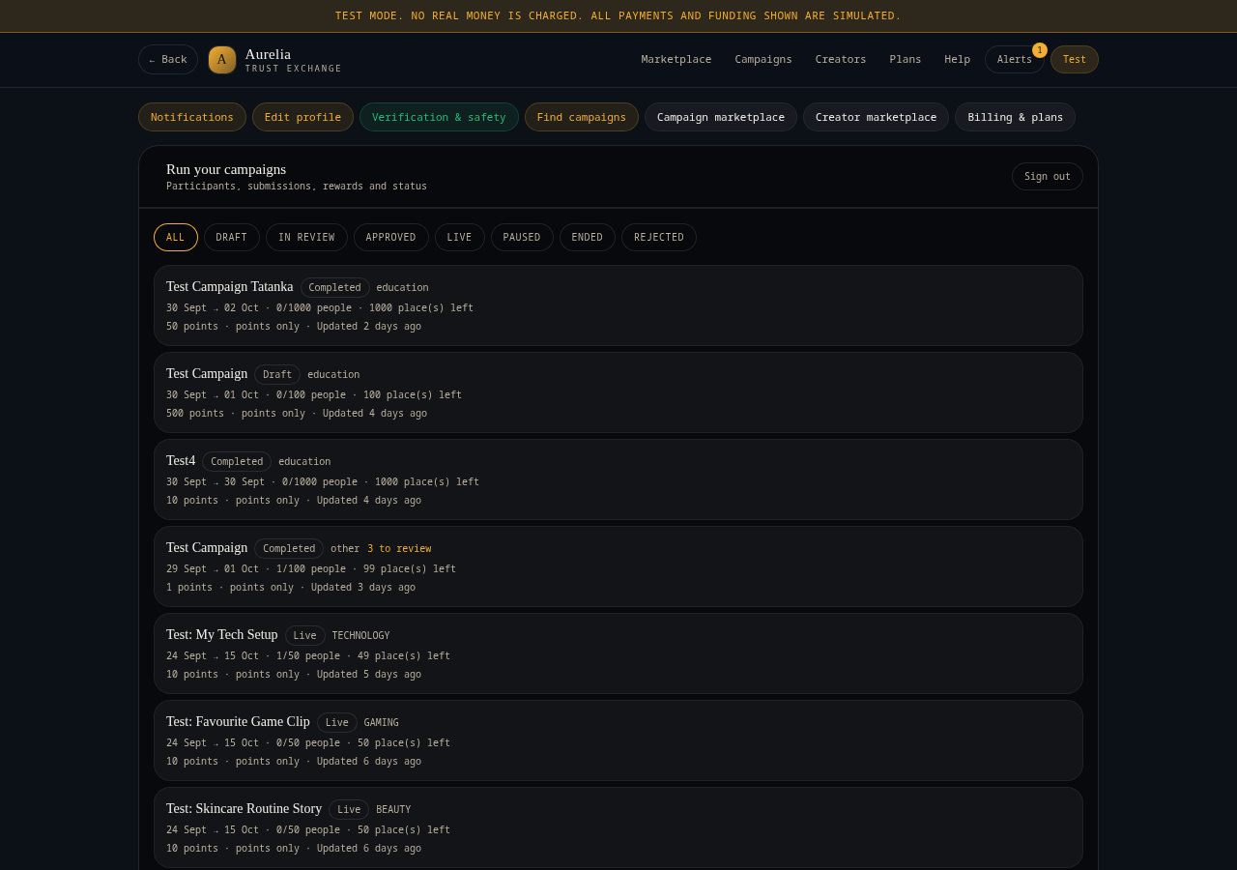Click the Draft status badge
The image size is (1237, 870).
click(277, 375)
